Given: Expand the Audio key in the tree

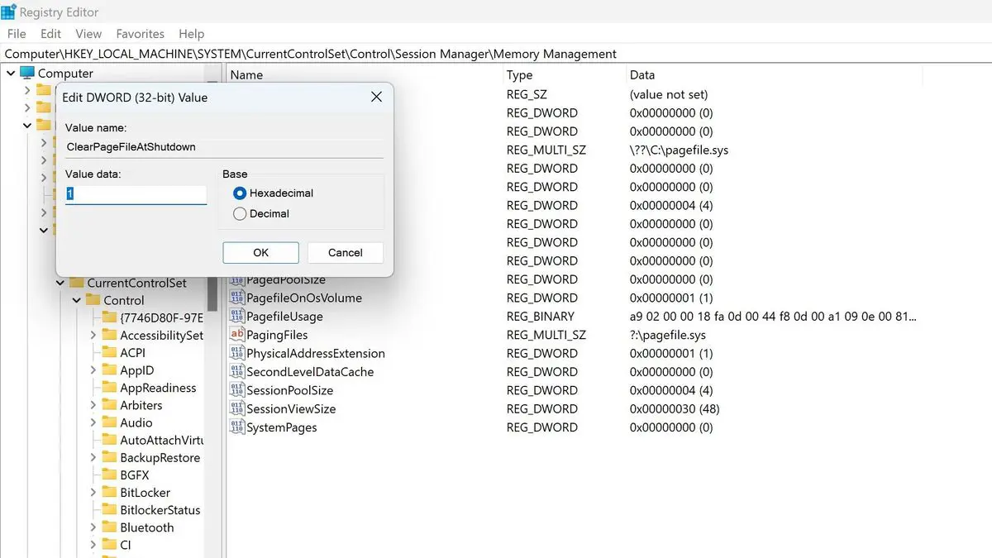Looking at the screenshot, I should tap(93, 422).
